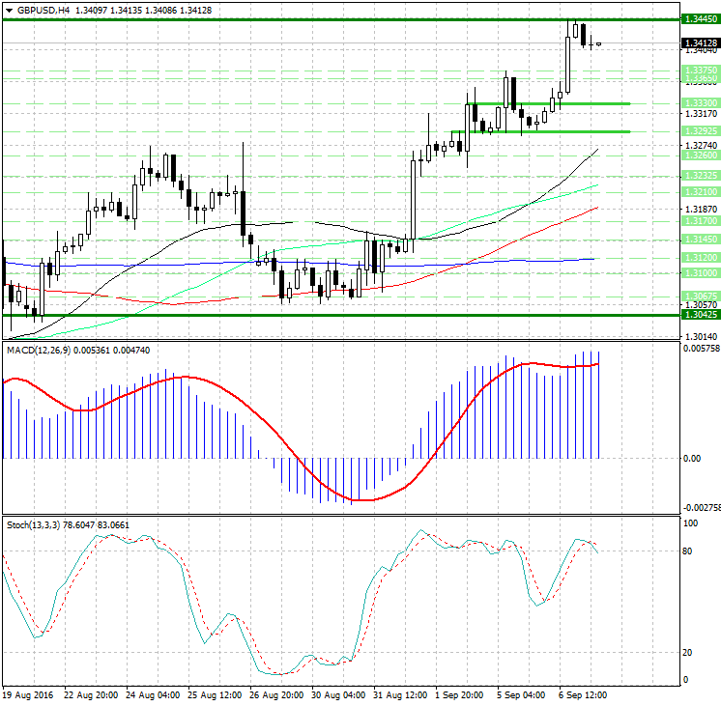Click the current price tag 1.34128
This screenshot has height=706, width=721.
pos(699,43)
